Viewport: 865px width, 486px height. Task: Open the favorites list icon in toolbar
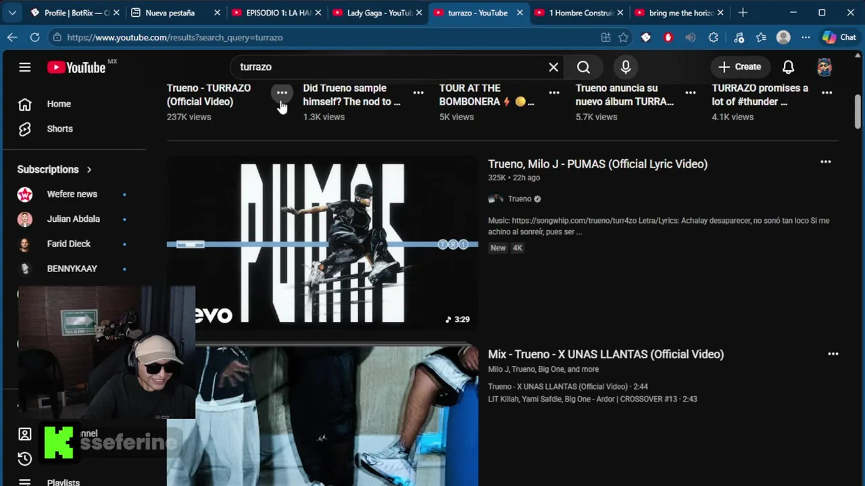tap(761, 37)
